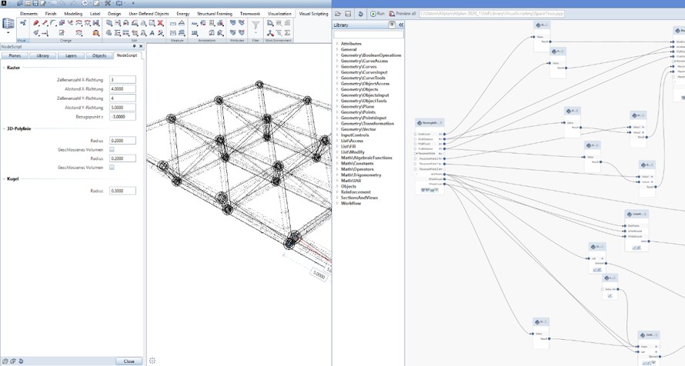
Task: Run the visual script
Action: click(x=377, y=14)
